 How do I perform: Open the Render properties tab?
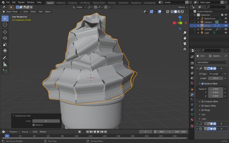pos(192,63)
